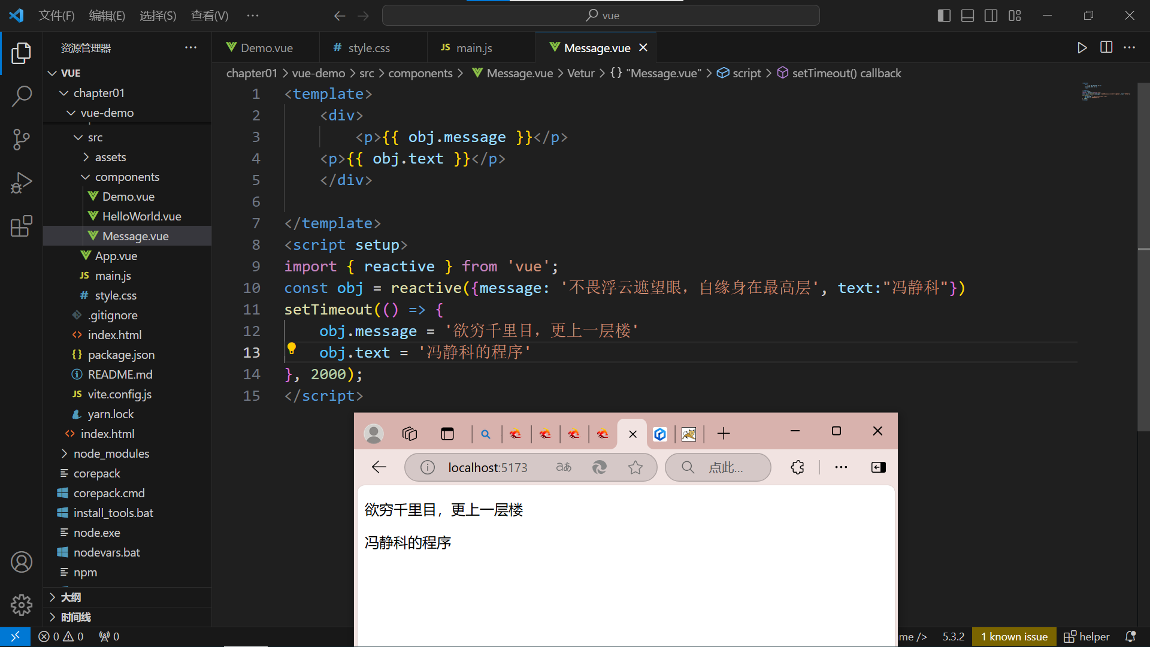Click the Run code play icon

coord(1082,48)
